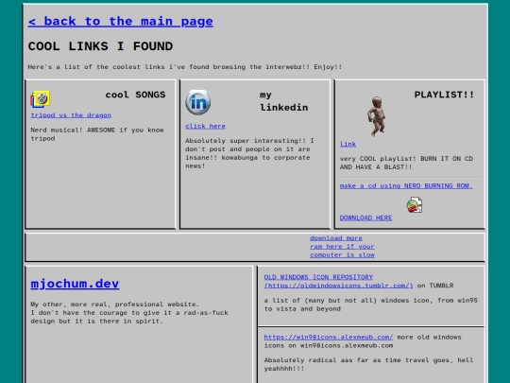Click the round LinkedIn logo icon
510x383 pixels.
click(198, 102)
